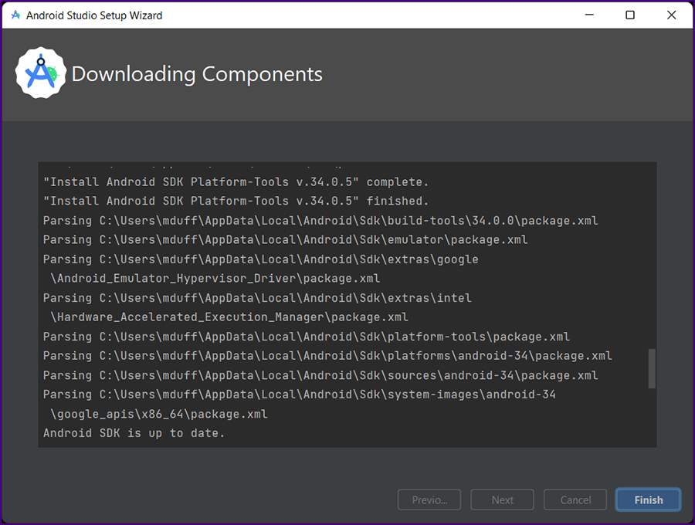Select the sources android-34 parsing line
695x525 pixels.
pyautogui.click(x=320, y=375)
